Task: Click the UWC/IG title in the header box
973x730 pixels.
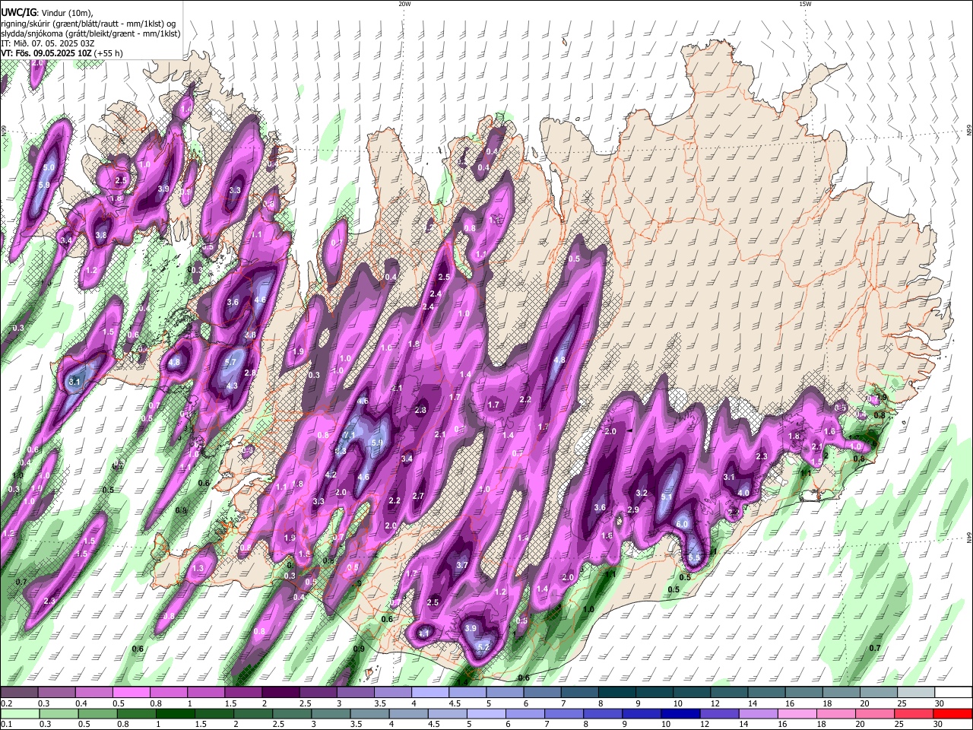Action: point(18,12)
